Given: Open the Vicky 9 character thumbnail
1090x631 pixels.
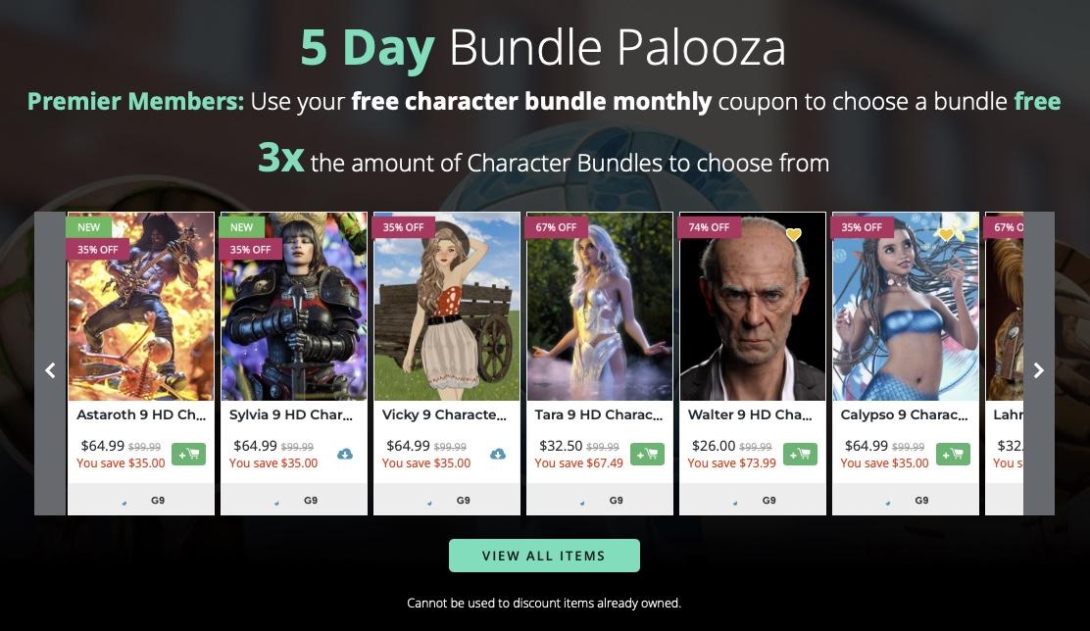Looking at the screenshot, I should (447, 307).
